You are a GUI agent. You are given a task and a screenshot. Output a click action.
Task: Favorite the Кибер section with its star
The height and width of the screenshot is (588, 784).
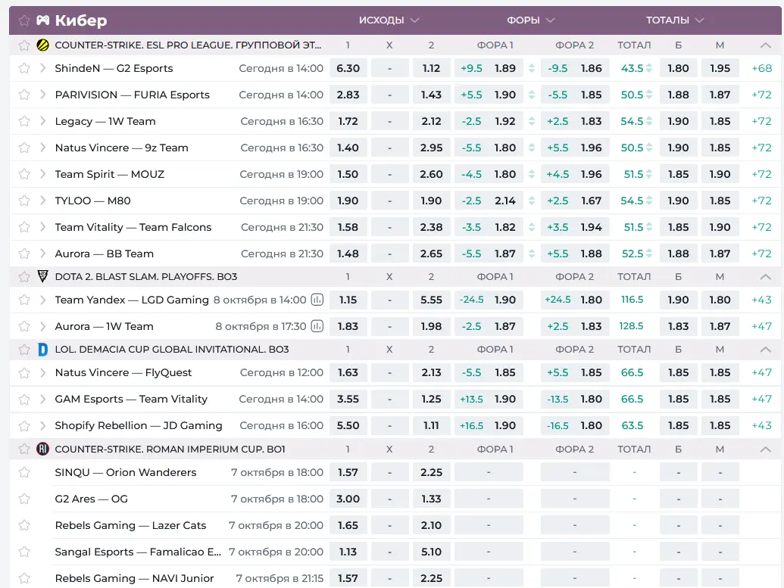pyautogui.click(x=24, y=20)
